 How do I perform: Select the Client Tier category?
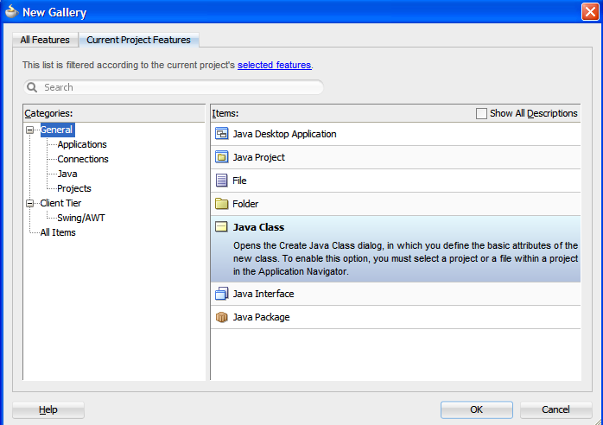tap(60, 203)
